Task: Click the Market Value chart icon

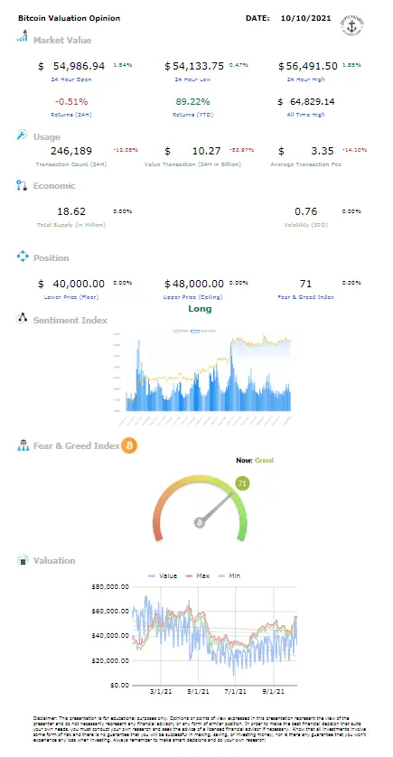Action: pos(23,36)
